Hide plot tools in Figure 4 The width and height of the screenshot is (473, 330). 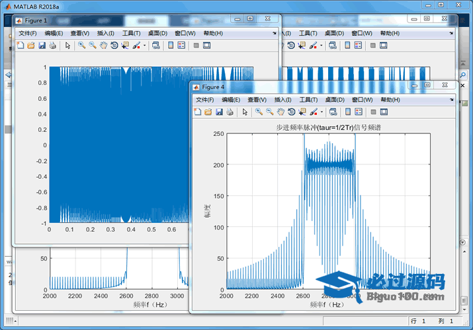pos(373,112)
